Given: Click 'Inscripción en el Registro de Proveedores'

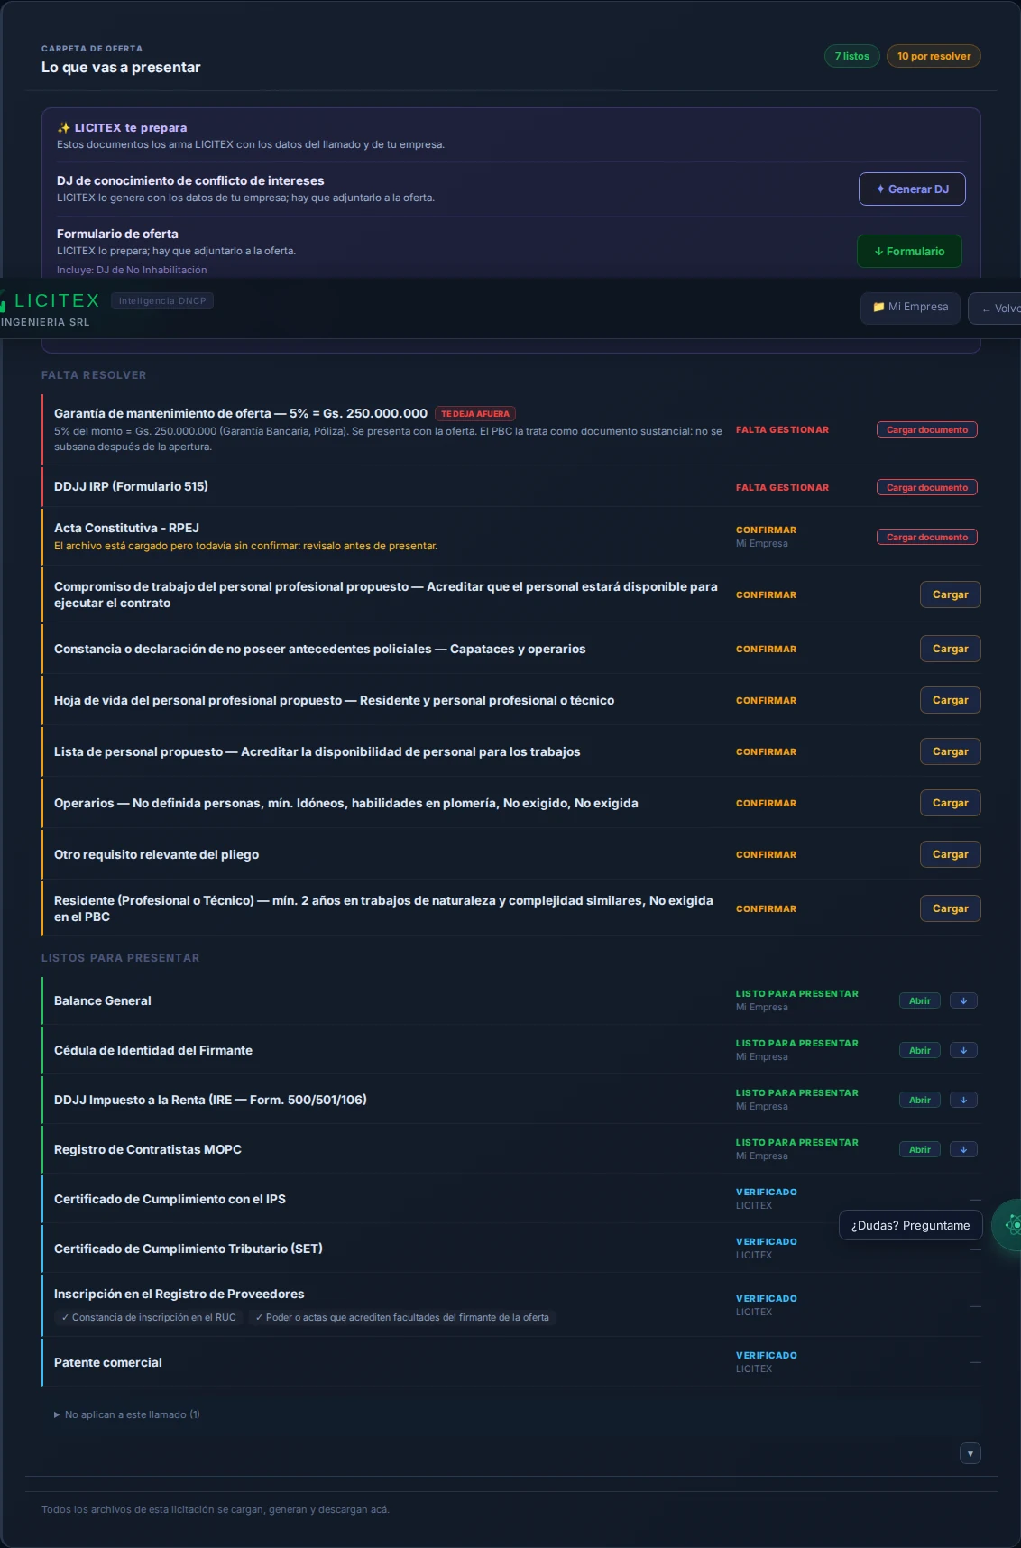Looking at the screenshot, I should pos(179,1294).
